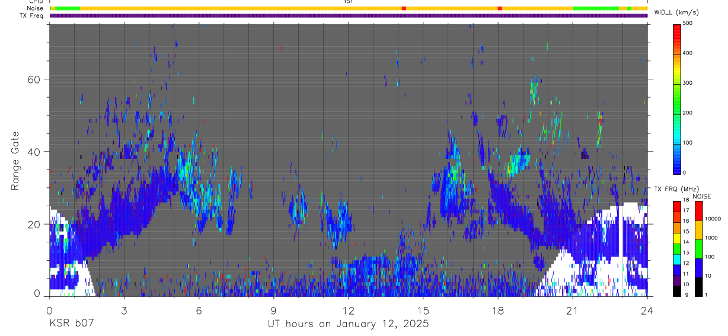Click the '15' label on TX FRQ legend
The height and width of the screenshot is (336, 728).
(686, 231)
